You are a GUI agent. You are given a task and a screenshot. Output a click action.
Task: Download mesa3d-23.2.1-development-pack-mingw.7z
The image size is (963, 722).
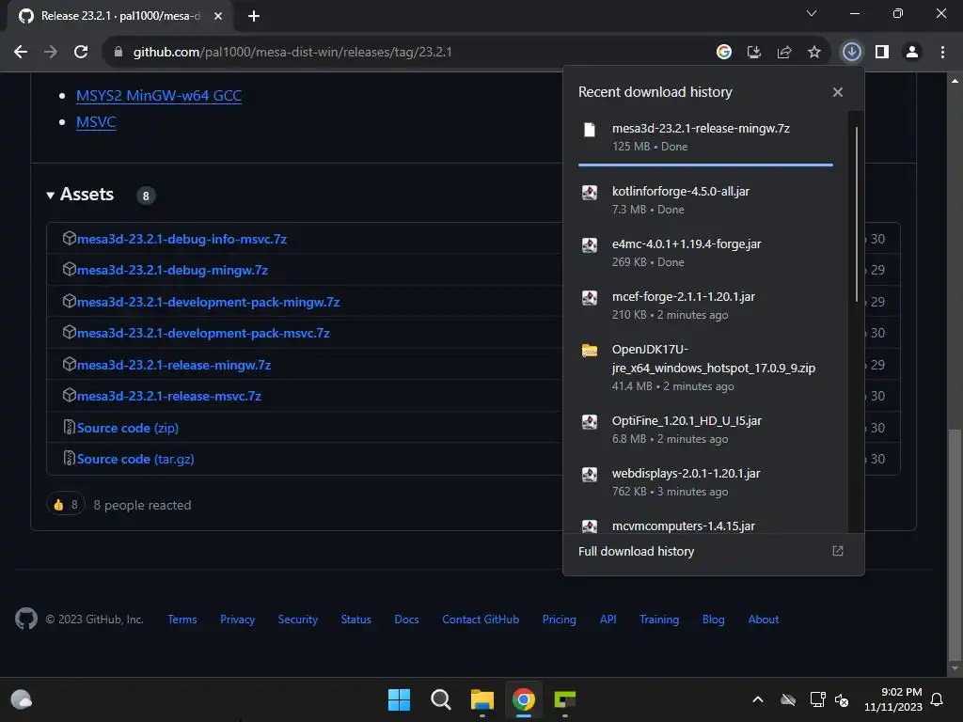click(x=208, y=302)
